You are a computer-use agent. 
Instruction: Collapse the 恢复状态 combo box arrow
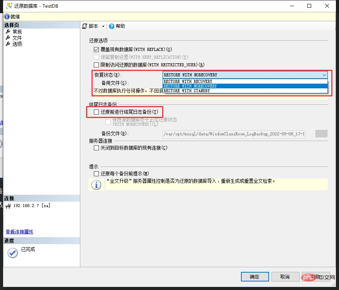coord(324,75)
